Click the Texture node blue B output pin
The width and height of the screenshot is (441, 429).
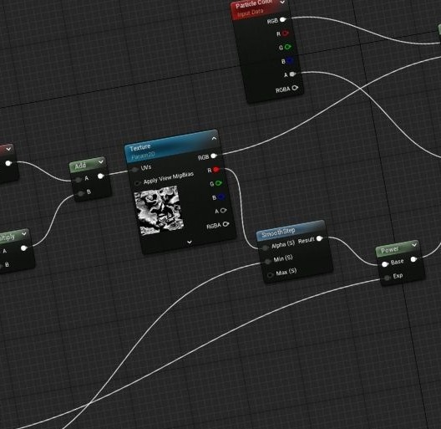pos(221,197)
